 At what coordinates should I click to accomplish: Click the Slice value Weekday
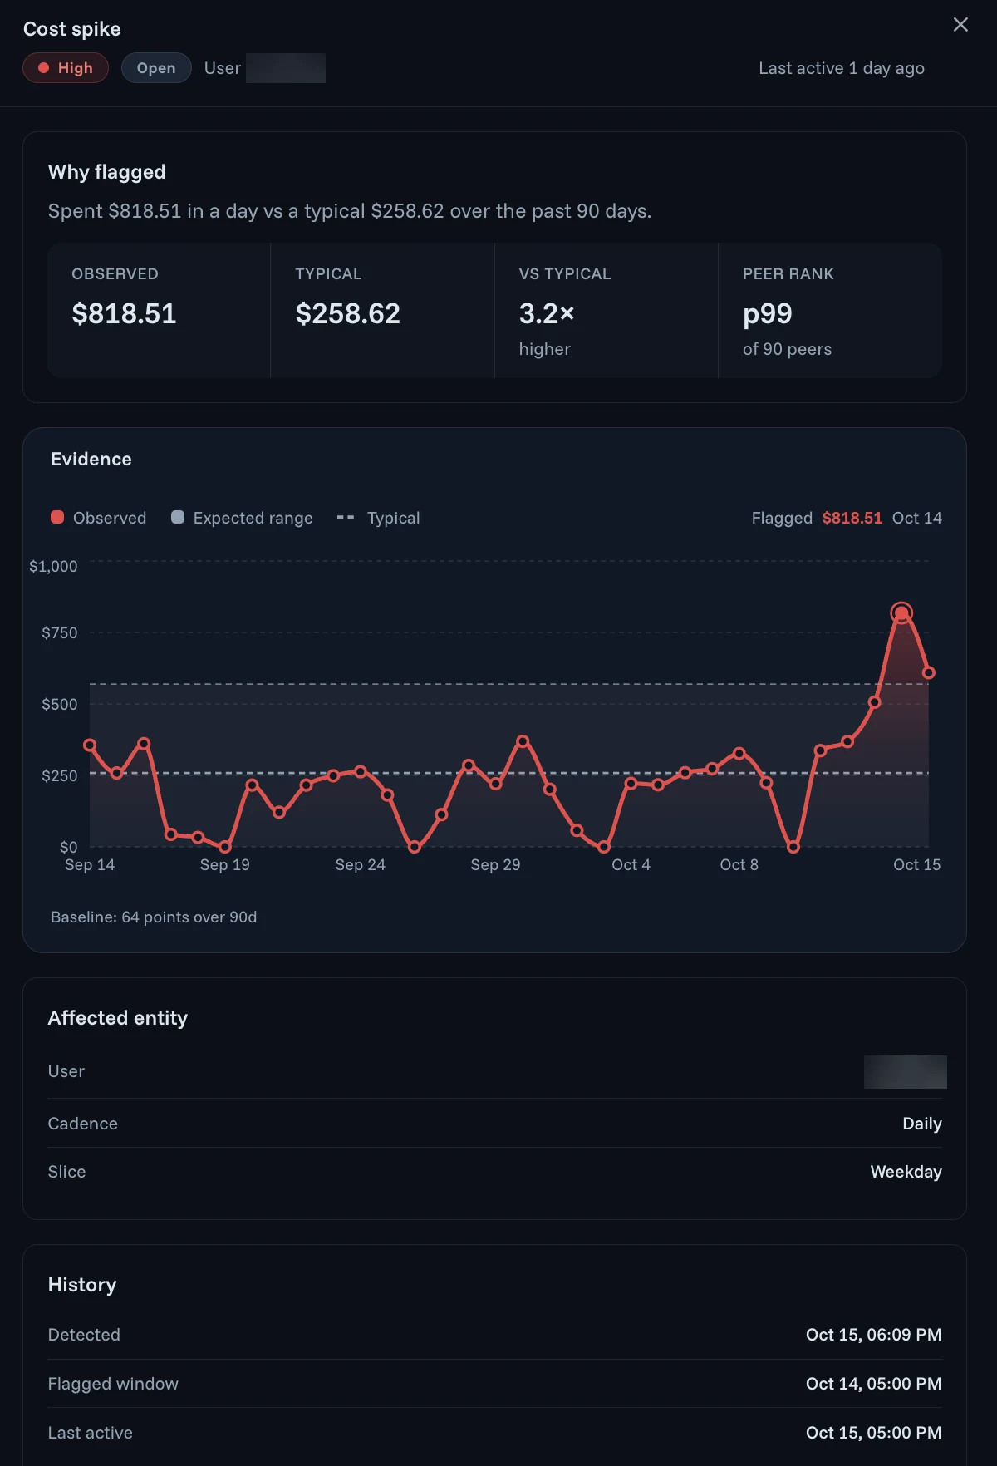coord(906,1172)
